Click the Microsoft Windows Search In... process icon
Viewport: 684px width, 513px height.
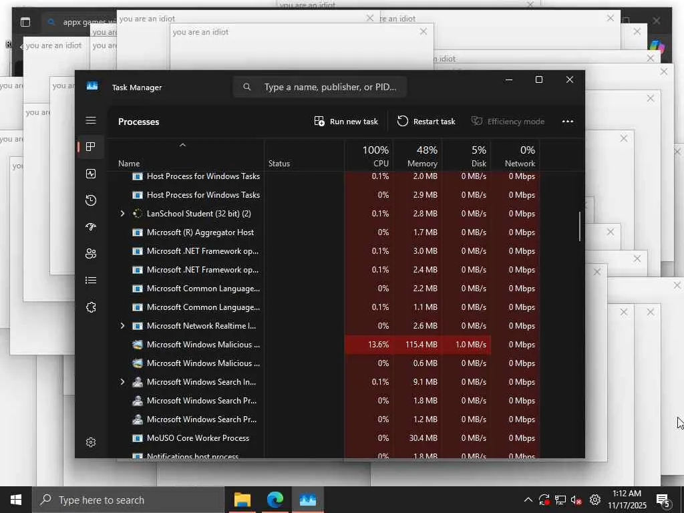tap(138, 381)
